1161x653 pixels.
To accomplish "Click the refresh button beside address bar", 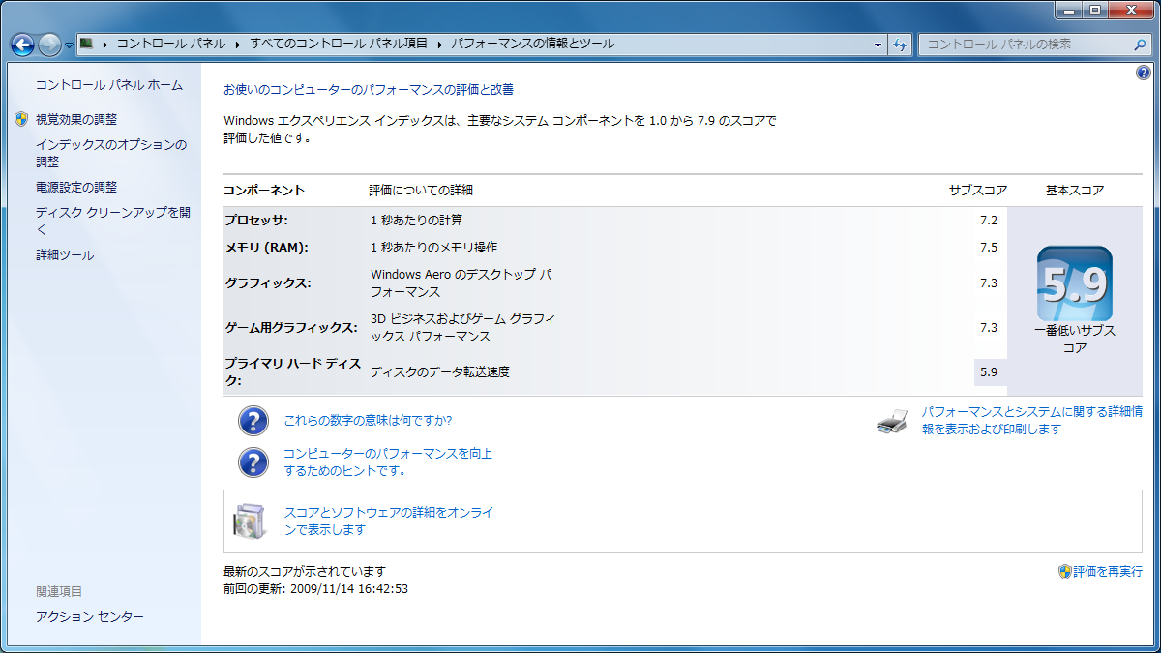I will 900,45.
